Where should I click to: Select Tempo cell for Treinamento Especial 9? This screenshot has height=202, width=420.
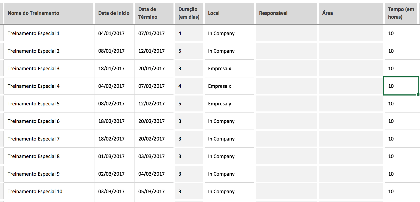[401, 174]
